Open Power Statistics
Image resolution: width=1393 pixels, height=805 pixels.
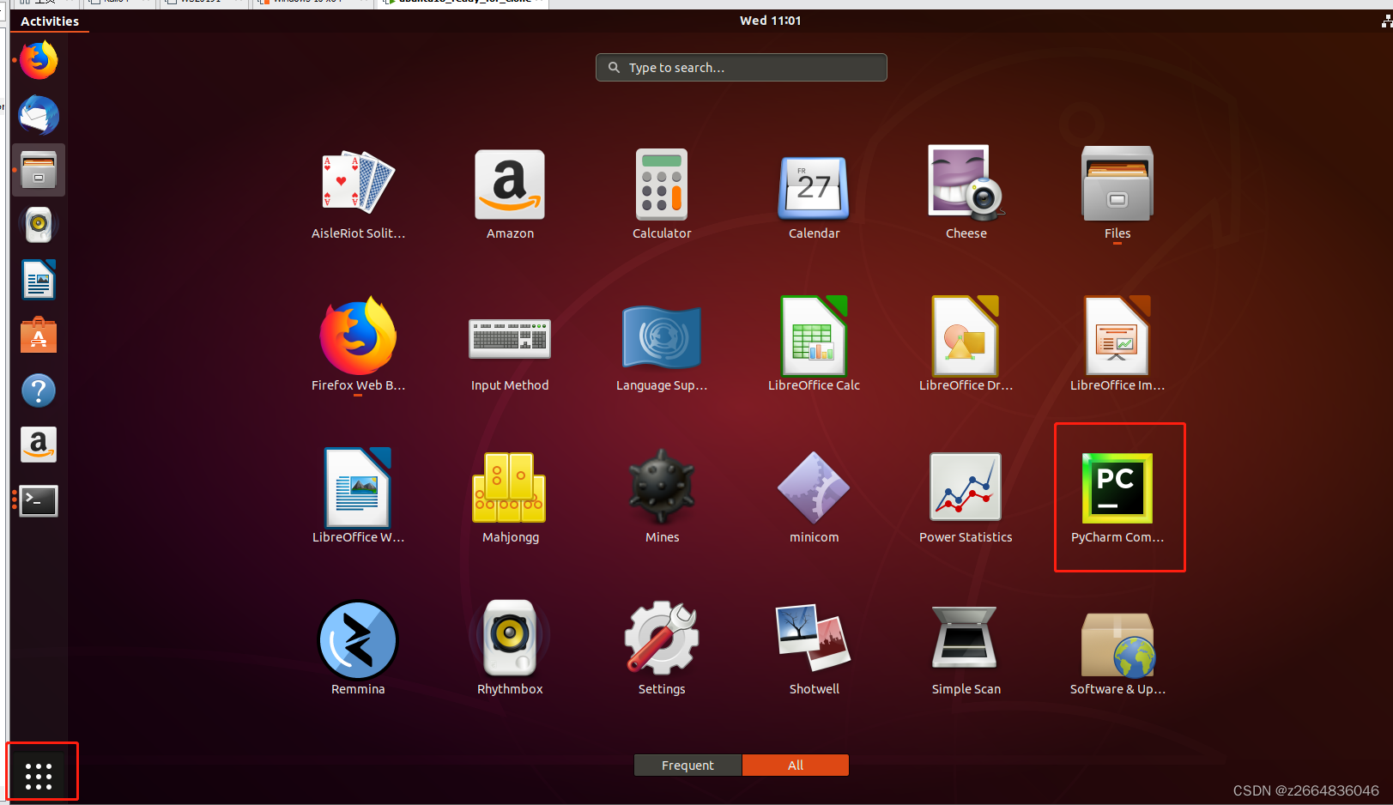[966, 497]
